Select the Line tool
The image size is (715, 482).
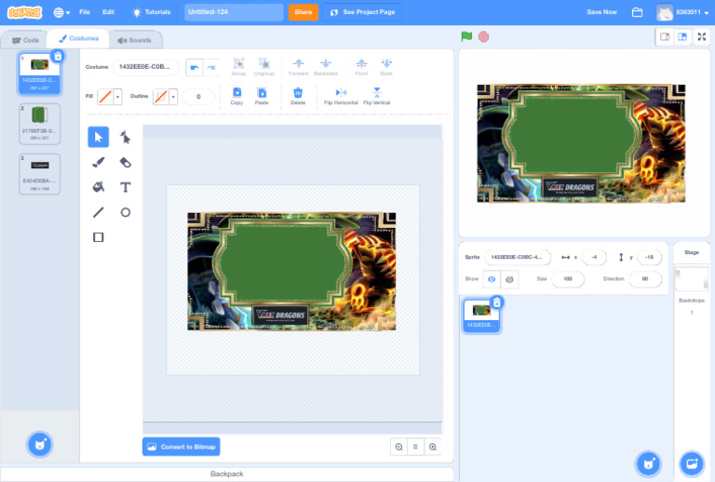98,212
